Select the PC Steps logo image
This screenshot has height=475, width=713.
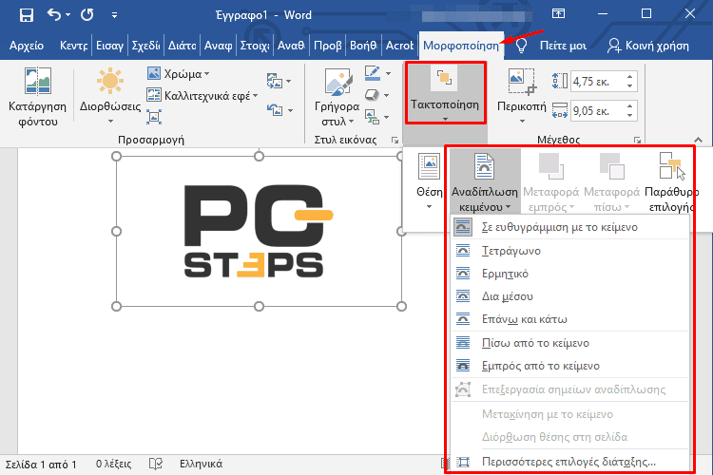[259, 231]
